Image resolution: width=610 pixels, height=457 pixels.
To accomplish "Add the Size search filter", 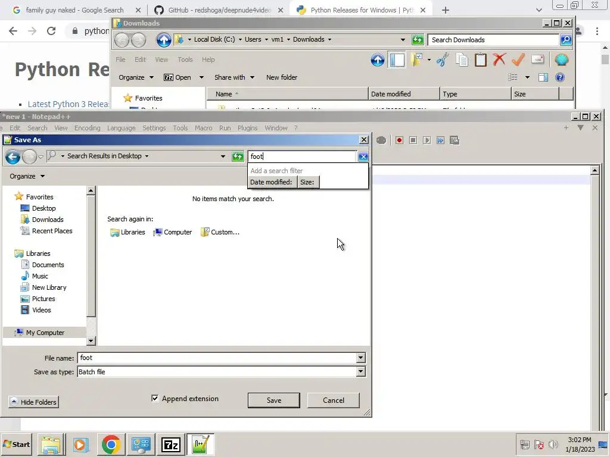I will (307, 182).
